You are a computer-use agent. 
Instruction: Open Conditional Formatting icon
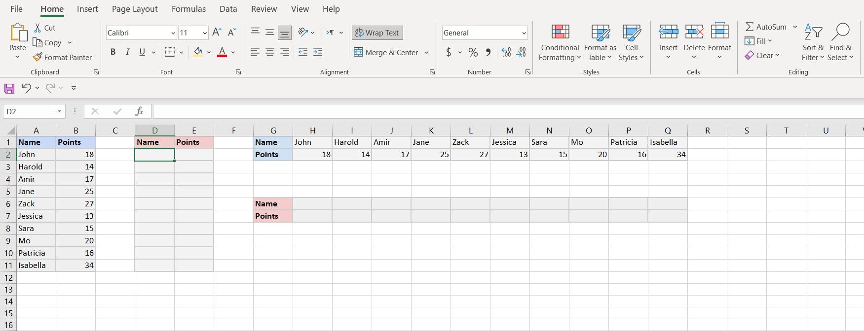click(x=560, y=32)
